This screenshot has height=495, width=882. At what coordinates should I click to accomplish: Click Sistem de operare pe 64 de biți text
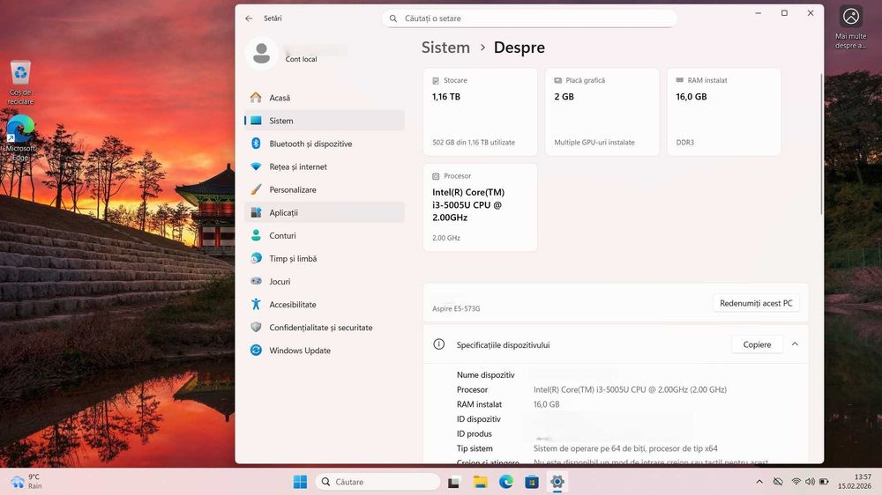click(625, 447)
